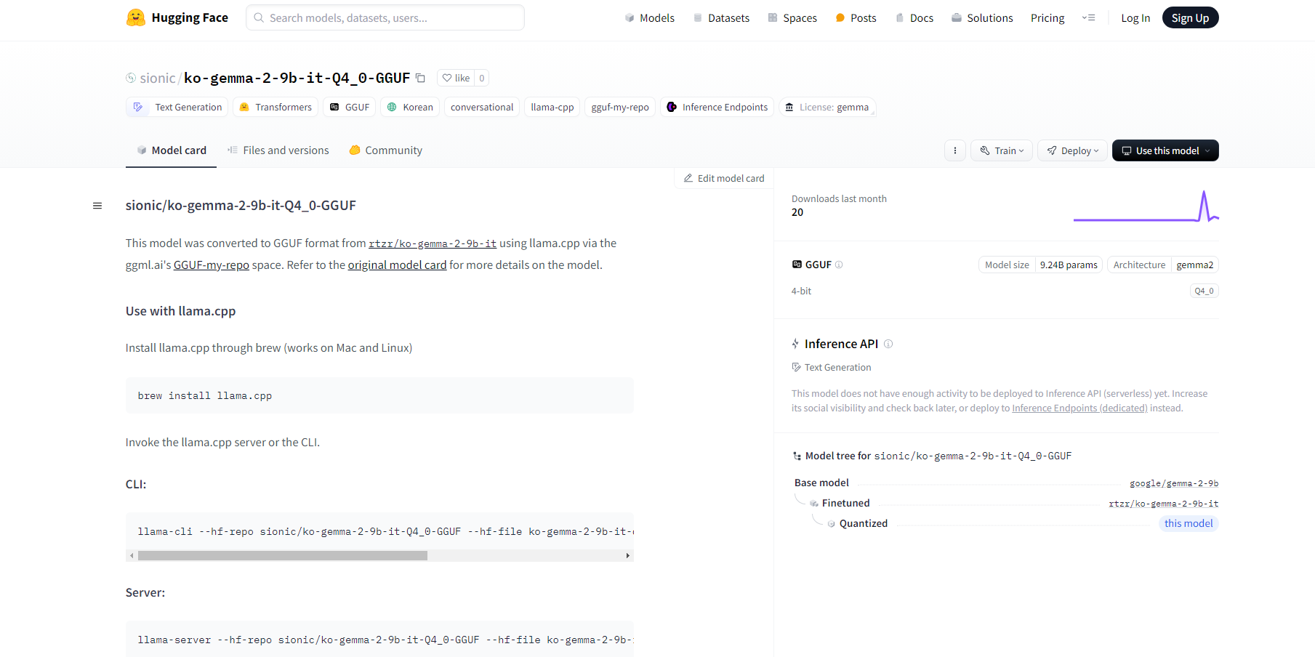Click the Hugging Face logo icon
This screenshot has width=1315, height=657.
(x=135, y=17)
